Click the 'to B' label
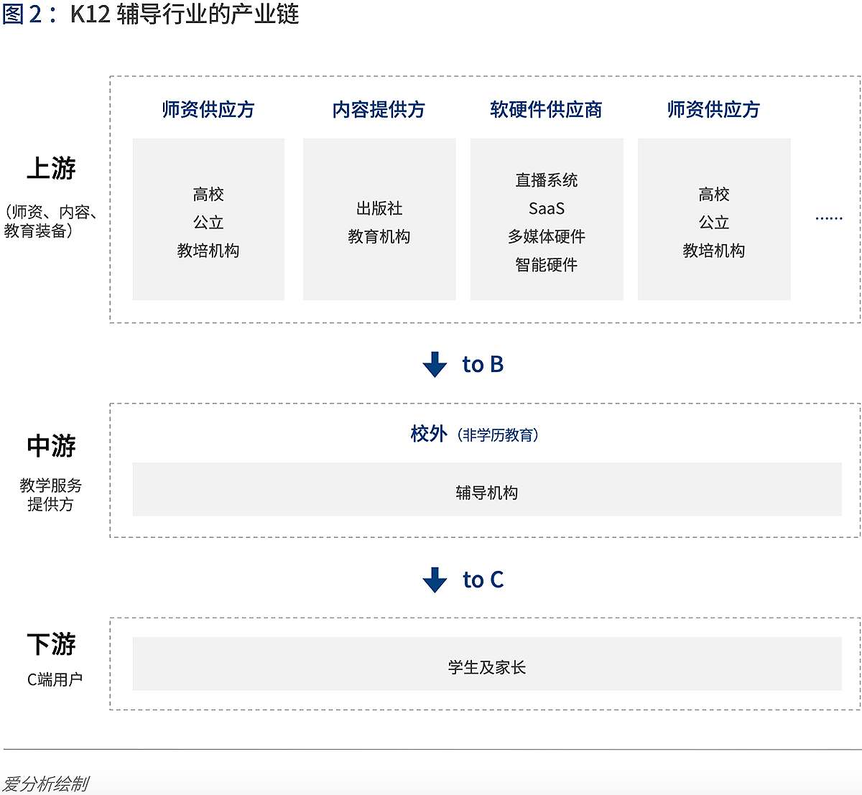This screenshot has height=795, width=862. coord(483,364)
